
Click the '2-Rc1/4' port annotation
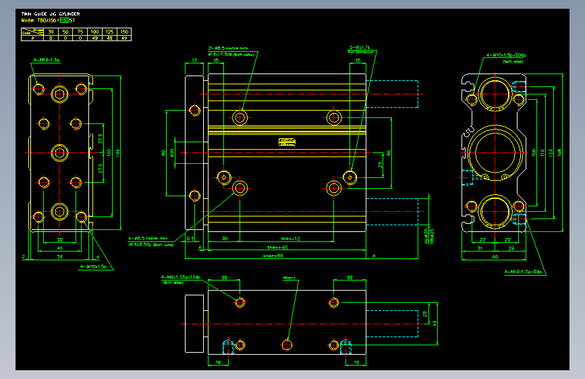coord(360,48)
